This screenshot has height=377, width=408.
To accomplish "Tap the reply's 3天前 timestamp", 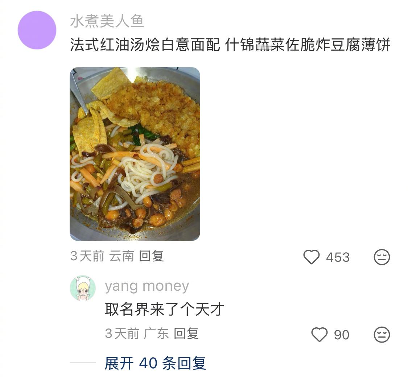I will click(122, 333).
